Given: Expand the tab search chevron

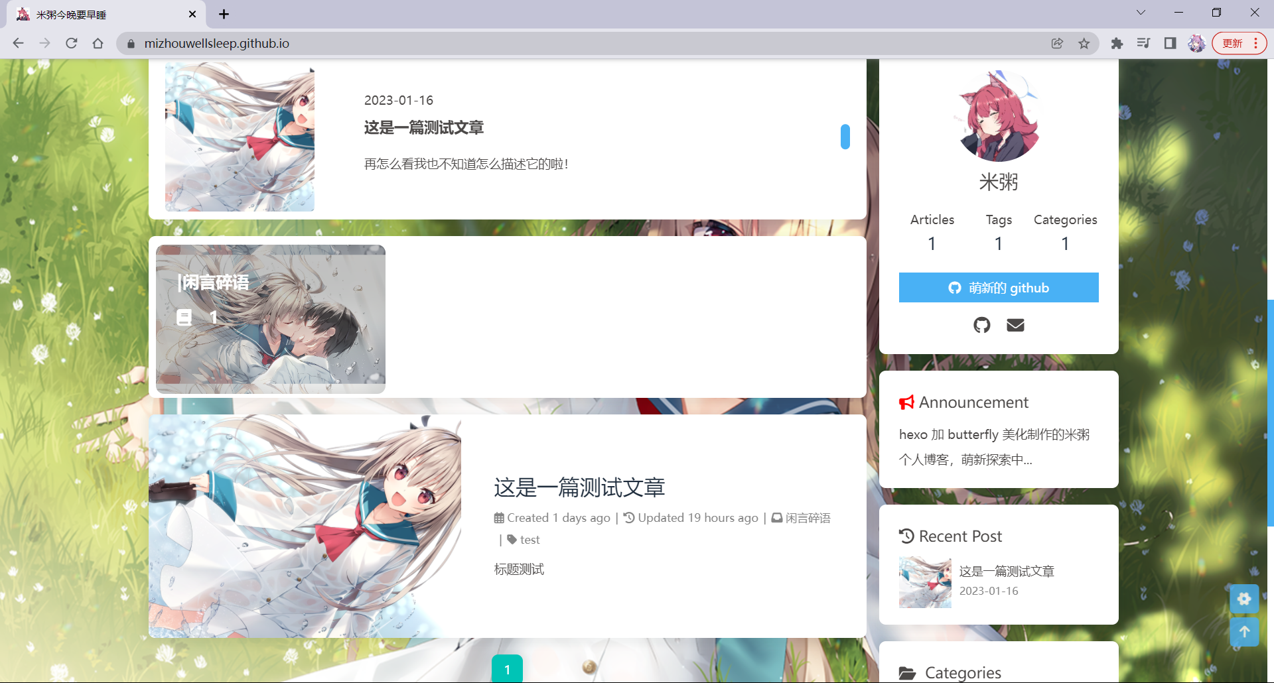Looking at the screenshot, I should point(1141,13).
